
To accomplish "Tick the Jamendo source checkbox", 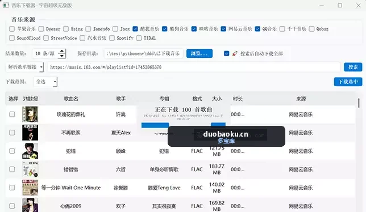I will 88,29.
